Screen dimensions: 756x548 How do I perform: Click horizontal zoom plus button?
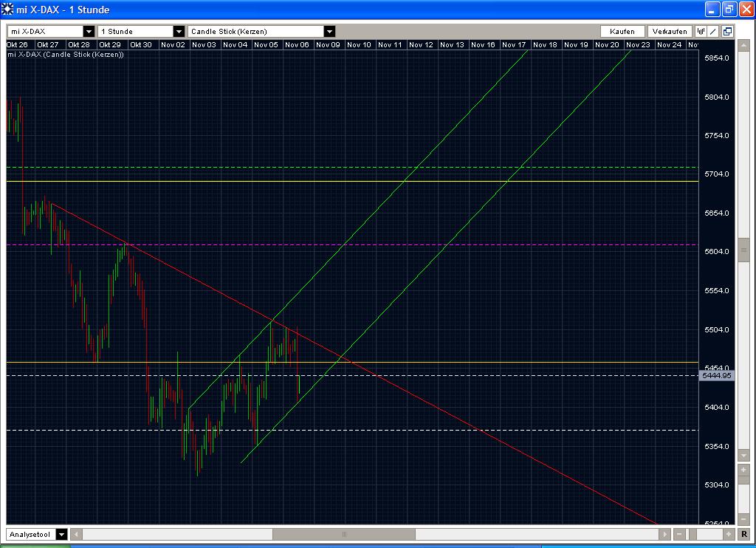pyautogui.click(x=729, y=534)
